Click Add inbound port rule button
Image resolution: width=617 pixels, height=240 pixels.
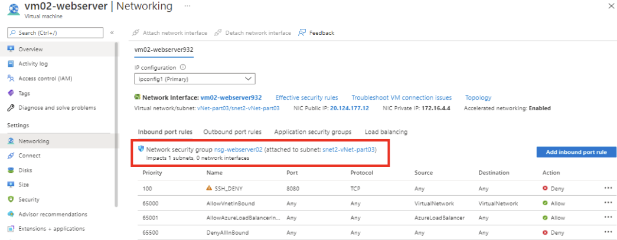pos(576,152)
